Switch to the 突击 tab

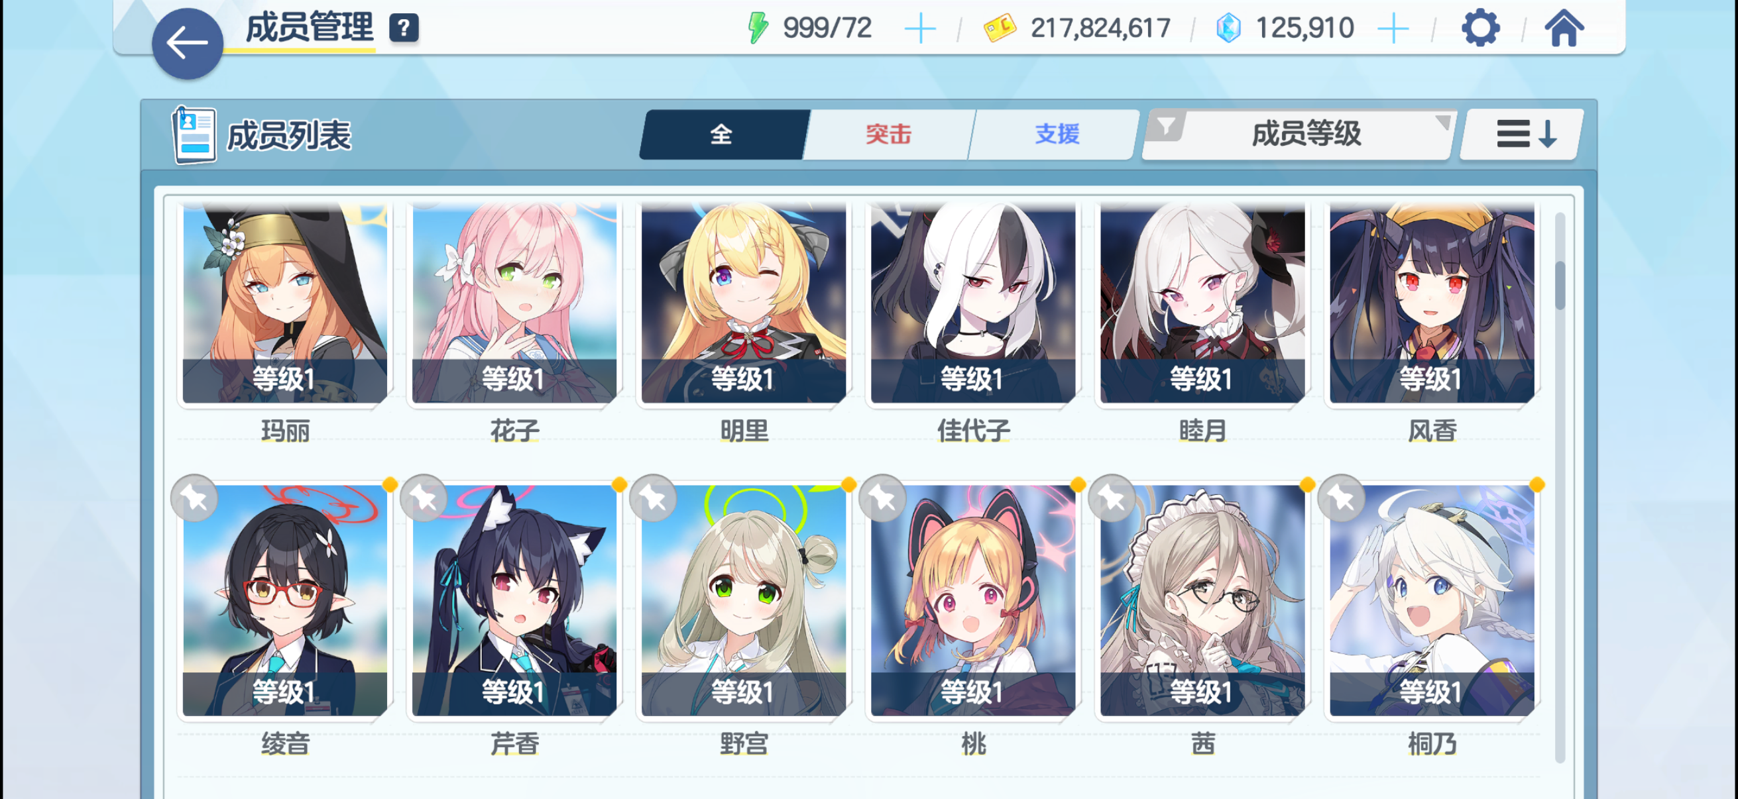[x=888, y=134]
